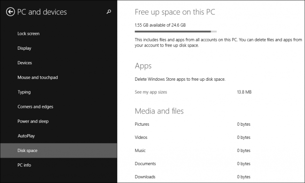Click the Videos row label
Image resolution: width=305 pixels, height=183 pixels.
pyautogui.click(x=141, y=137)
